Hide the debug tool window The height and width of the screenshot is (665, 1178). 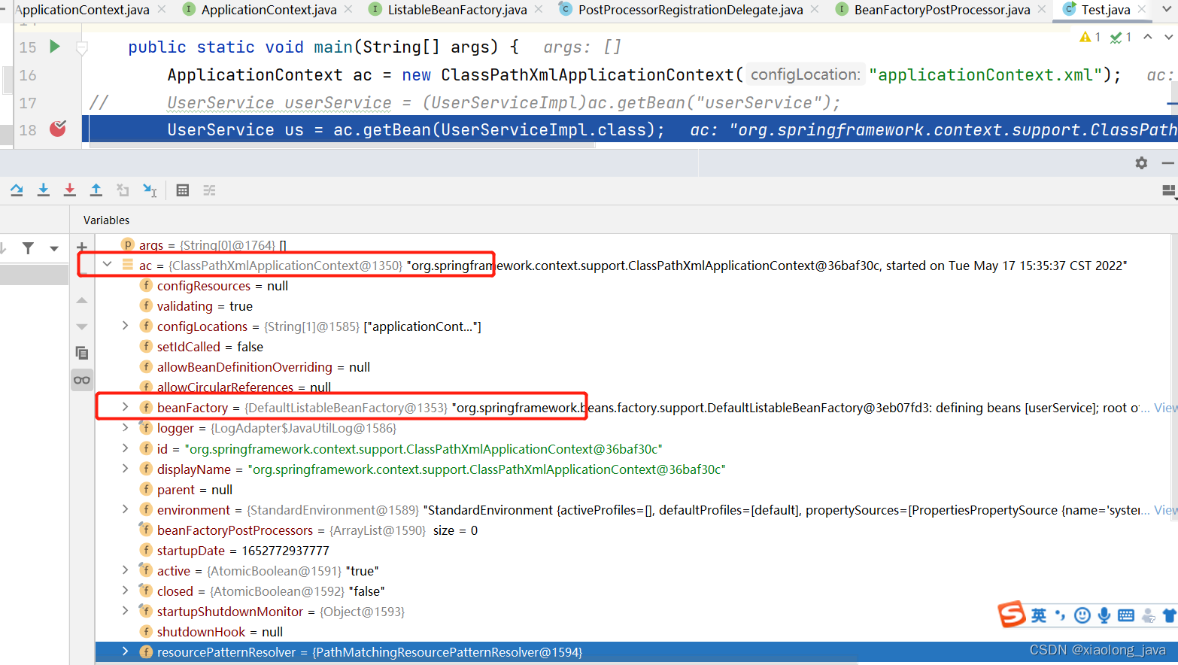1167,163
